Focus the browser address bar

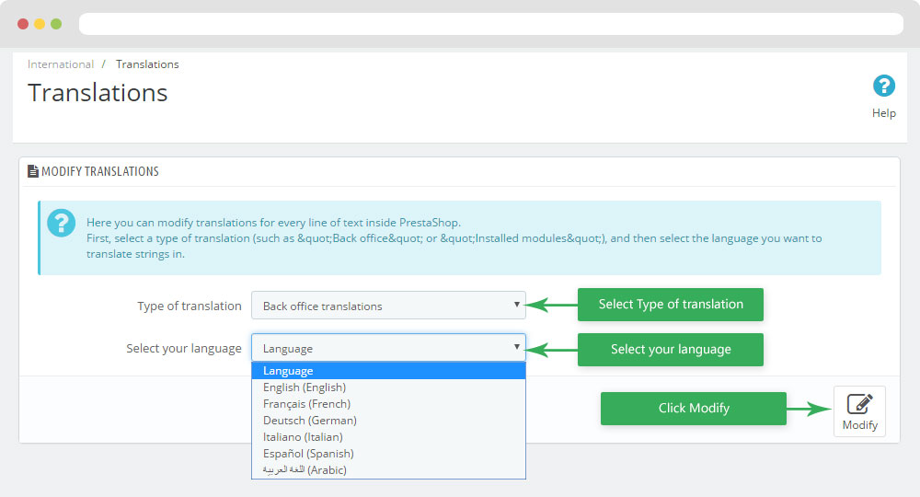(x=490, y=23)
